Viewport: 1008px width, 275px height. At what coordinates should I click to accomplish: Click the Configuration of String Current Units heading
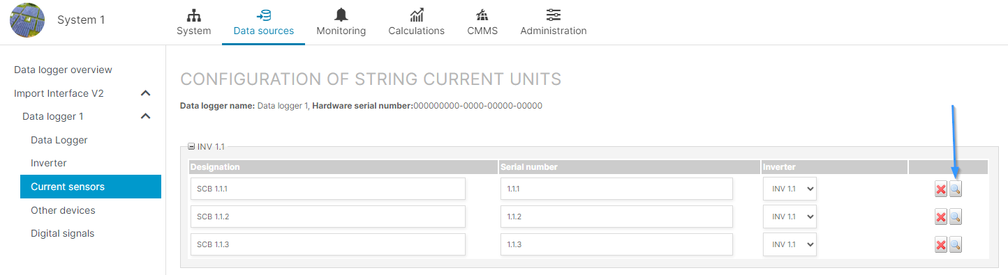tap(371, 79)
